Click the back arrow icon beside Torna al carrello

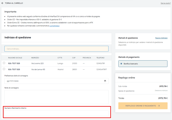[x=2, y=3]
